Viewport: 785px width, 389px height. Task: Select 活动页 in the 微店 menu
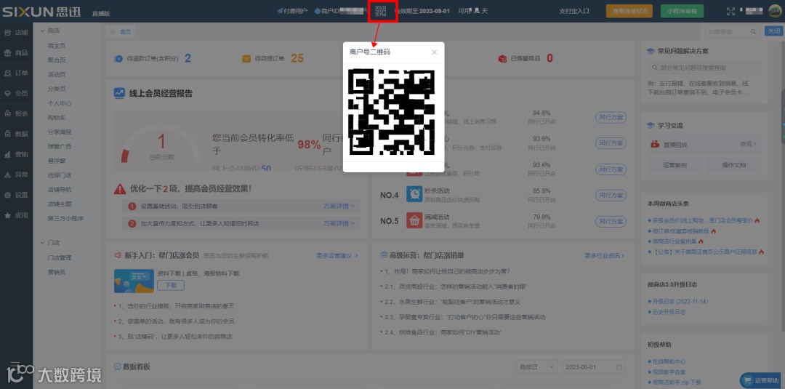57,75
